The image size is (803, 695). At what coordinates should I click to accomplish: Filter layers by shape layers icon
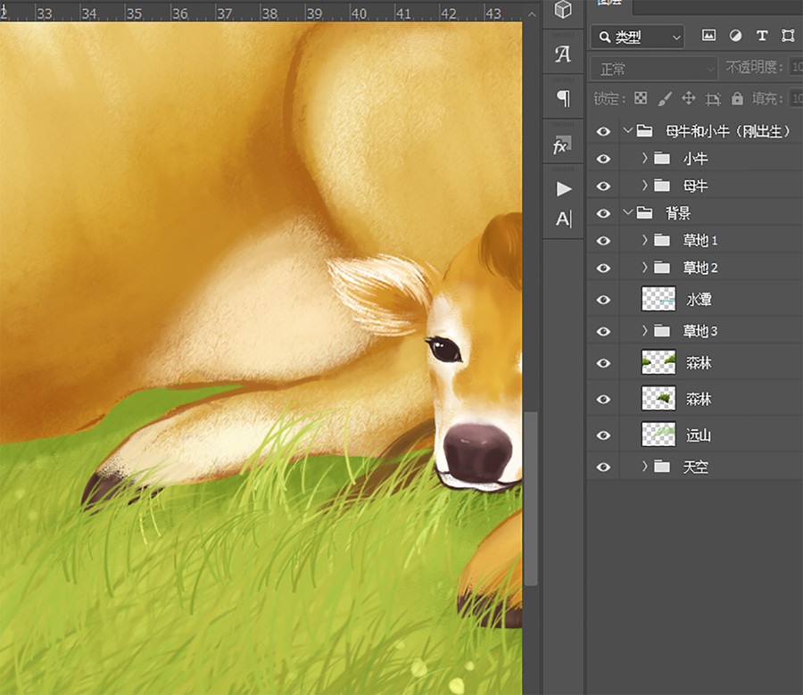(788, 36)
